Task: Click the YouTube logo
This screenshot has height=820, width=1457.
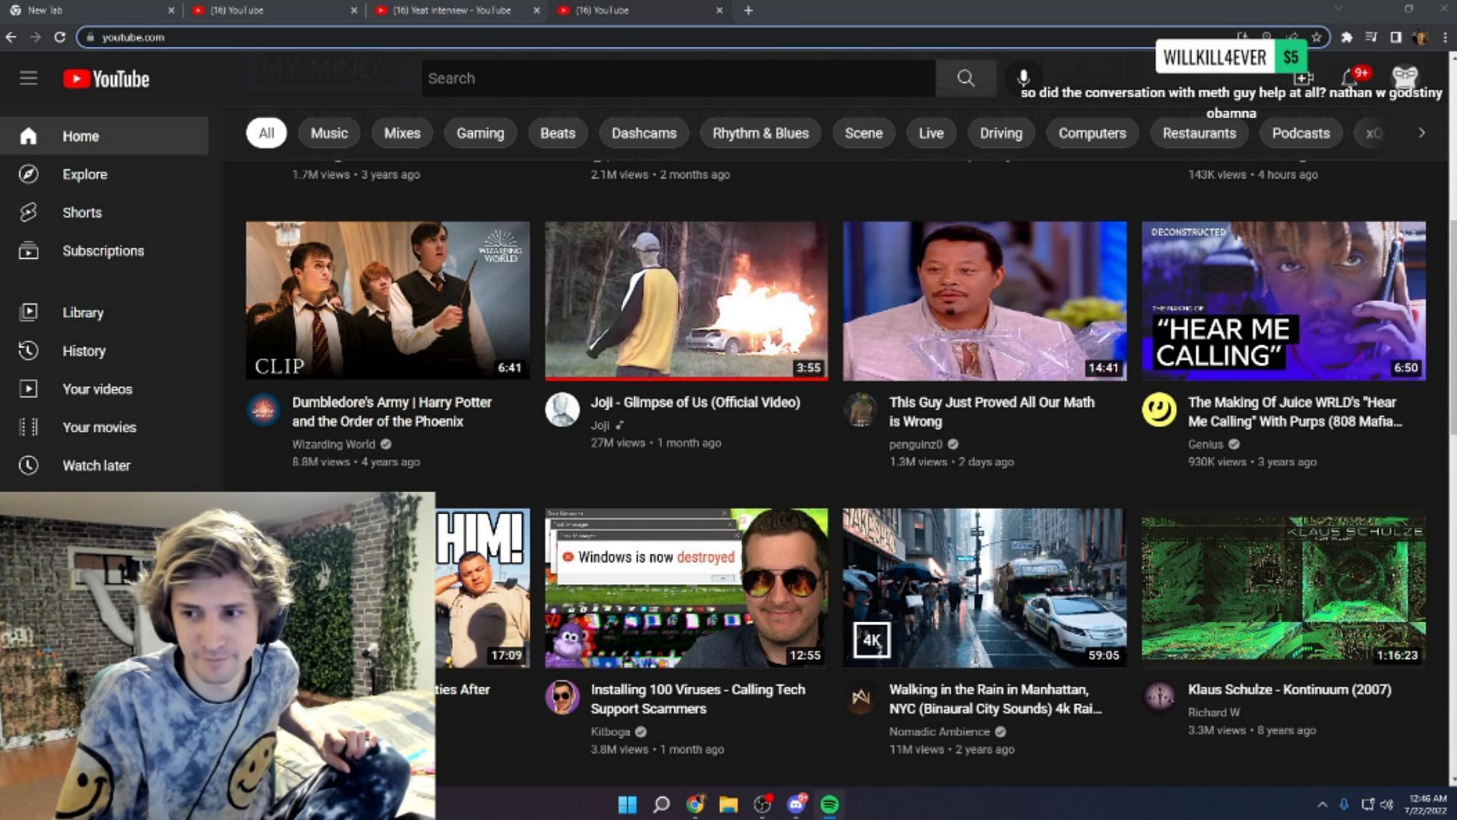Action: point(106,79)
